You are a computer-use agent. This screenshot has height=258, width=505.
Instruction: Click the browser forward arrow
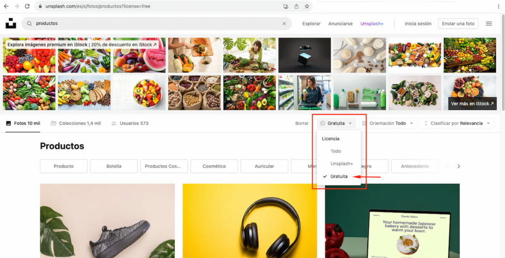[17, 6]
